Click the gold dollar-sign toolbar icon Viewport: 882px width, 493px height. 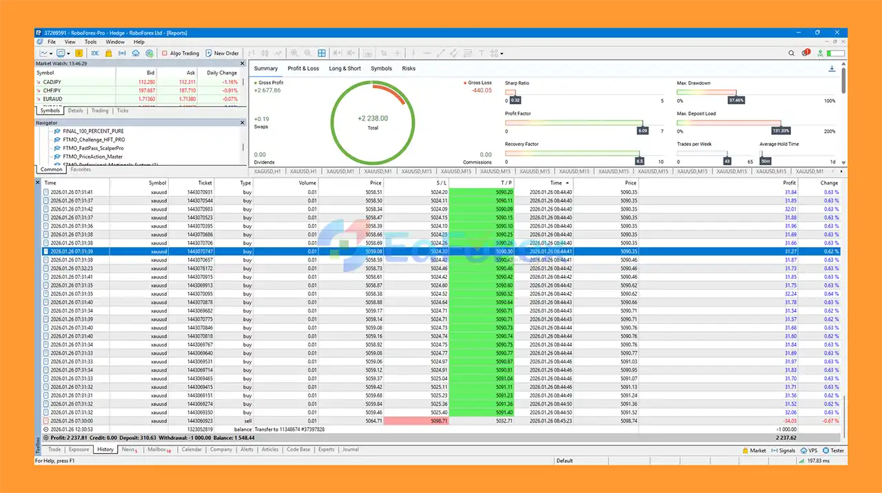pyautogui.click(x=79, y=53)
